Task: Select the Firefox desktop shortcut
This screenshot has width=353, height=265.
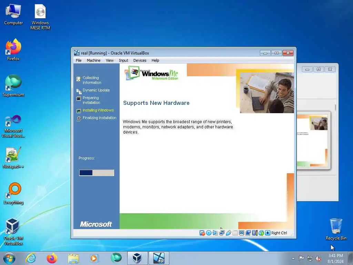Action: [13, 50]
